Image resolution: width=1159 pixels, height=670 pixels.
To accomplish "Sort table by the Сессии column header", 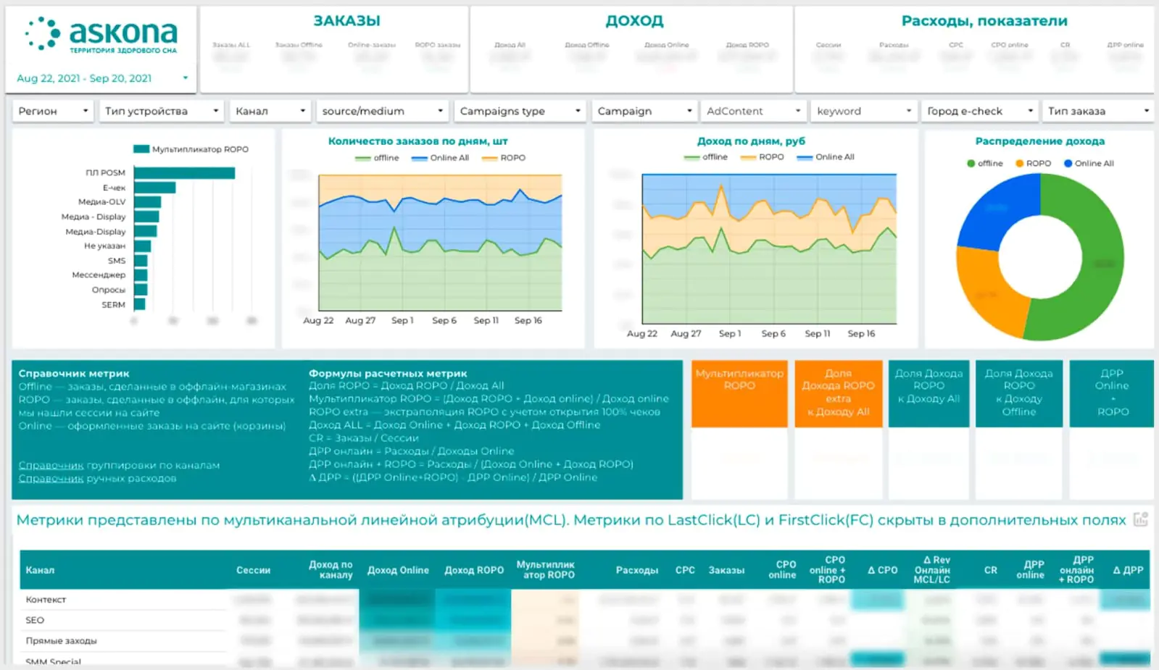I will click(x=253, y=570).
